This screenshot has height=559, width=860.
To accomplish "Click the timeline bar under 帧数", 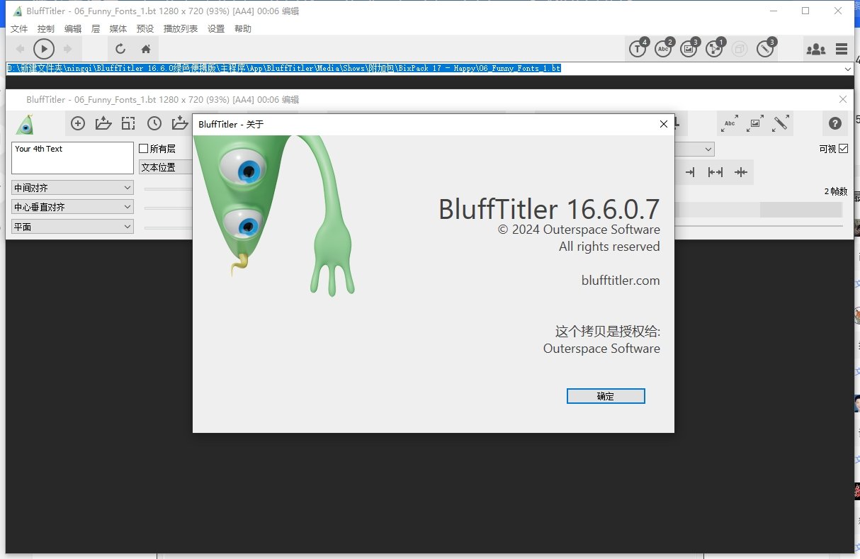I will [x=758, y=210].
